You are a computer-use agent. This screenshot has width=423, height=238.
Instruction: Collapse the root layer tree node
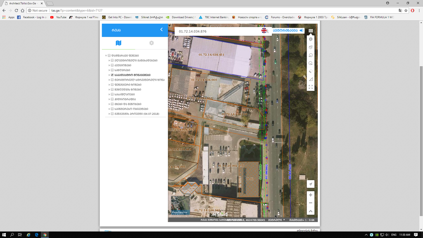click(106, 56)
